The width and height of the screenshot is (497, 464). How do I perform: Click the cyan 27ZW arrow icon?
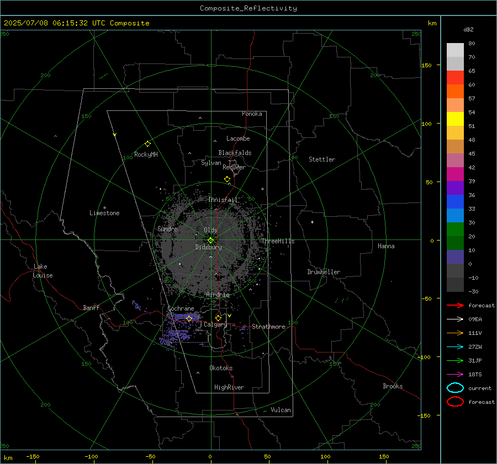click(455, 347)
